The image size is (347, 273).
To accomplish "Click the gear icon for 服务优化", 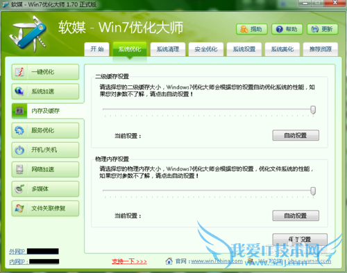I will 19,130.
